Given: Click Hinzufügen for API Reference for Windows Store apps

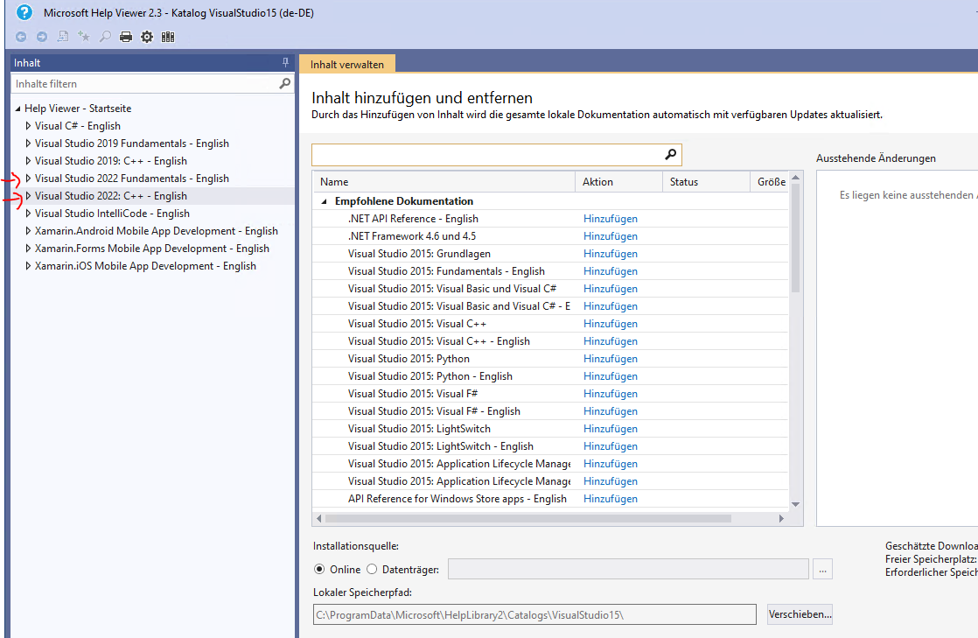Looking at the screenshot, I should coord(610,498).
